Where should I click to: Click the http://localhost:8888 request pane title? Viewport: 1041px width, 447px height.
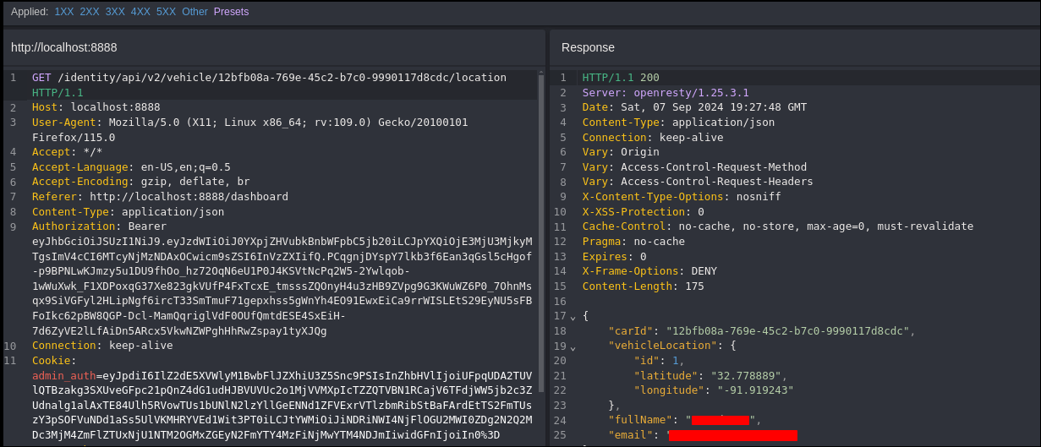[64, 47]
